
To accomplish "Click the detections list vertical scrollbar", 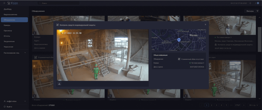I will (x=259, y=39).
